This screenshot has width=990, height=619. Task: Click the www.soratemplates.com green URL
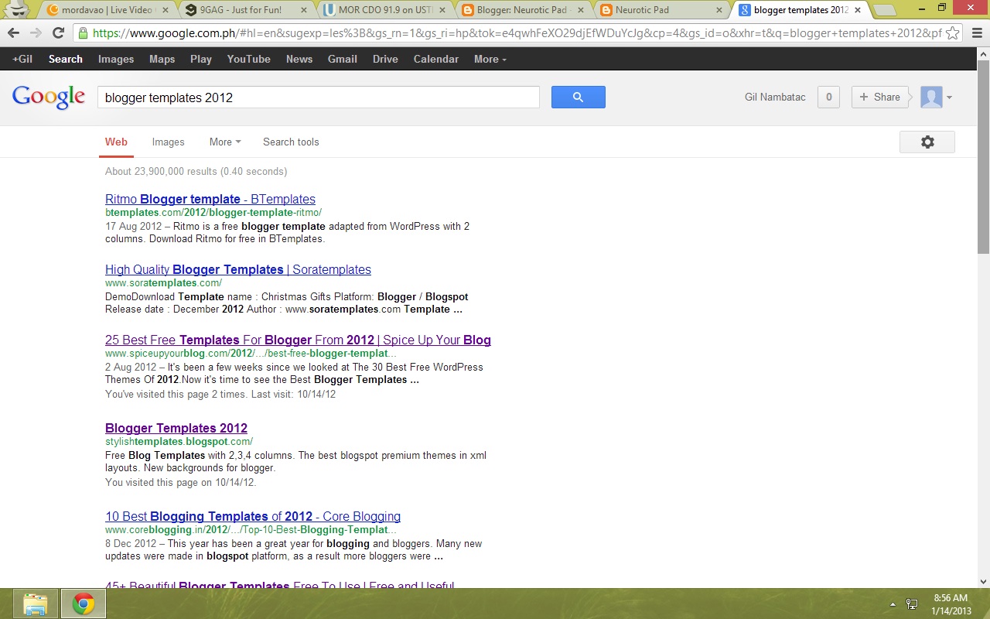click(163, 283)
